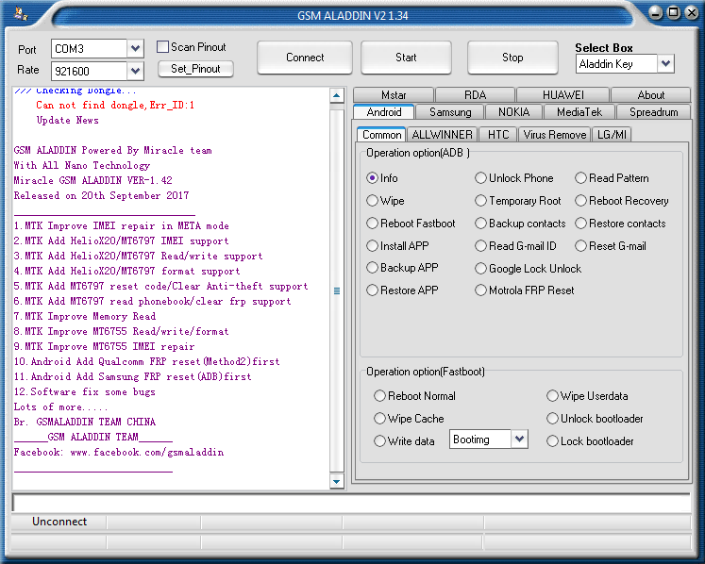Screen dimensions: 705x564
Task: Choose Google Lock Unlock option
Action: (x=480, y=269)
